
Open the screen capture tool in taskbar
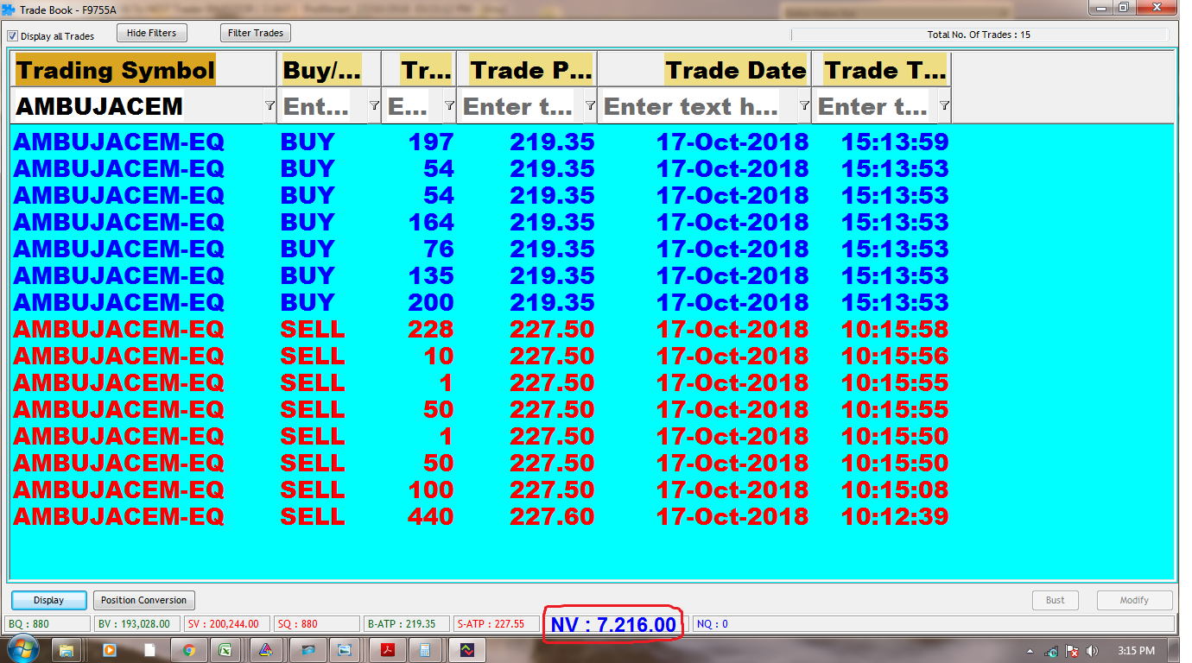point(346,650)
